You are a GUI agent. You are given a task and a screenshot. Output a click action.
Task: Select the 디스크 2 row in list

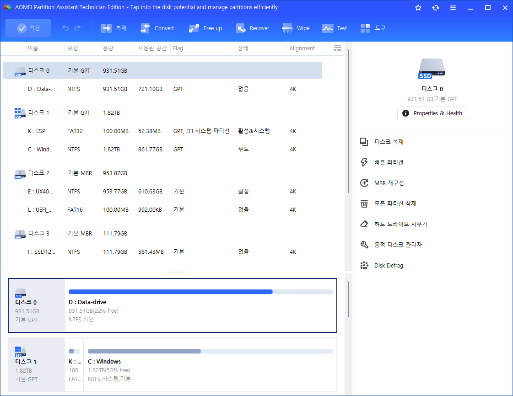pos(162,173)
